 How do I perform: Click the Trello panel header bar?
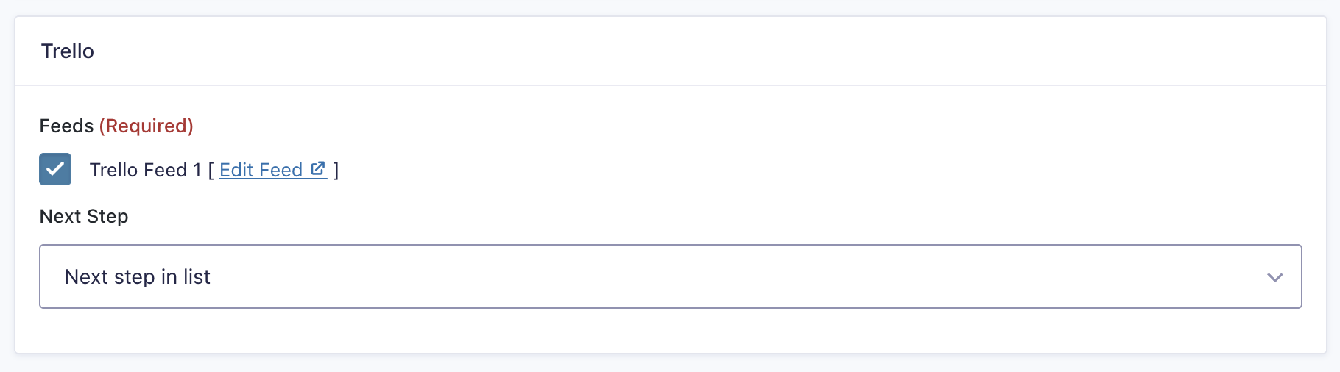[670, 51]
